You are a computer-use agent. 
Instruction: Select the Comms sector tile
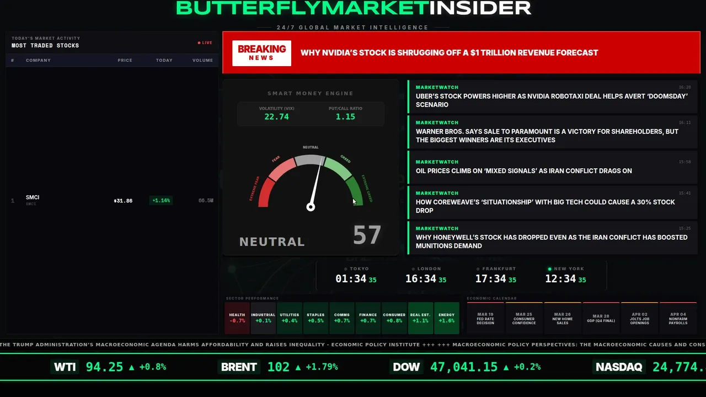pos(341,318)
